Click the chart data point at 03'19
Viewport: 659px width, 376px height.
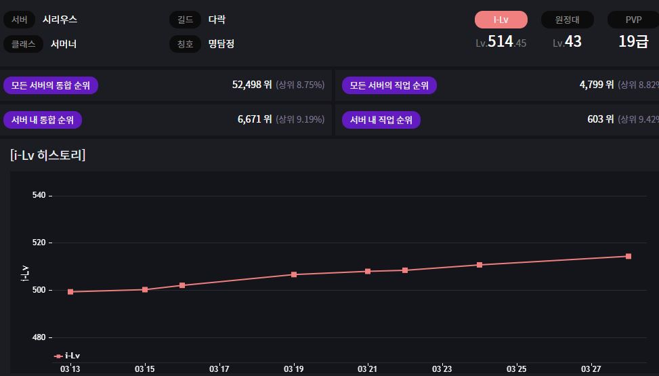click(294, 274)
